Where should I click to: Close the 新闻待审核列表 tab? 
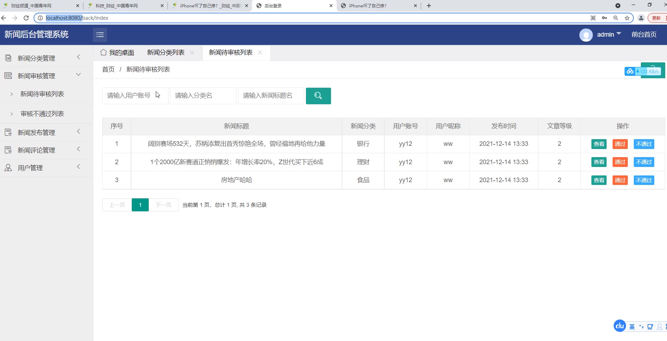click(x=260, y=52)
